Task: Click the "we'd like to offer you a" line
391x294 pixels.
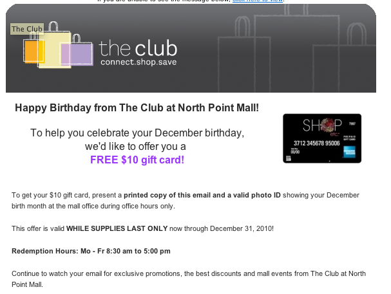Action: pyautogui.click(x=137, y=147)
